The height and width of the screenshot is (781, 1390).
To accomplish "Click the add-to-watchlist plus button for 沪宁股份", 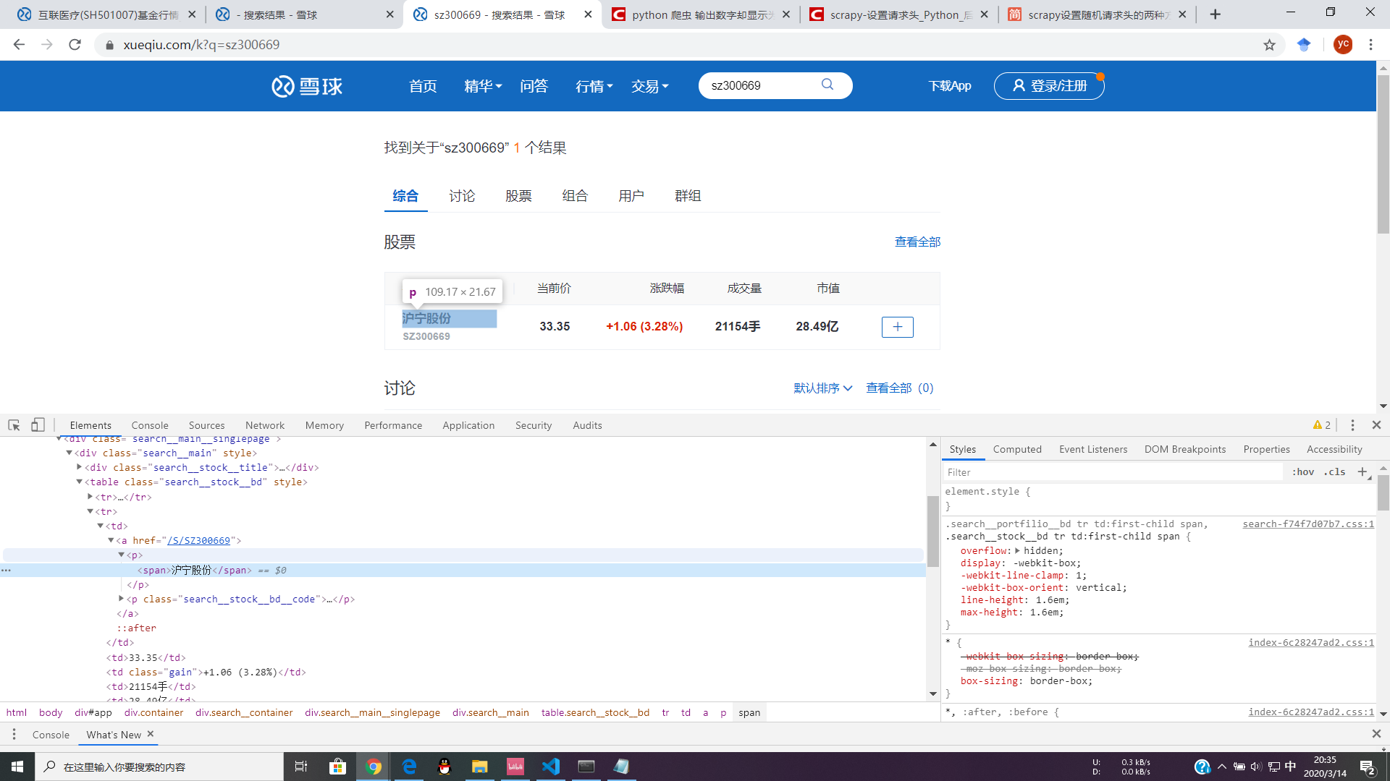I will [x=897, y=327].
